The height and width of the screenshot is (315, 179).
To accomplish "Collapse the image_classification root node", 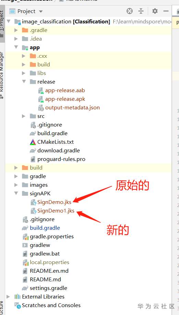I will click(x=9, y=22).
